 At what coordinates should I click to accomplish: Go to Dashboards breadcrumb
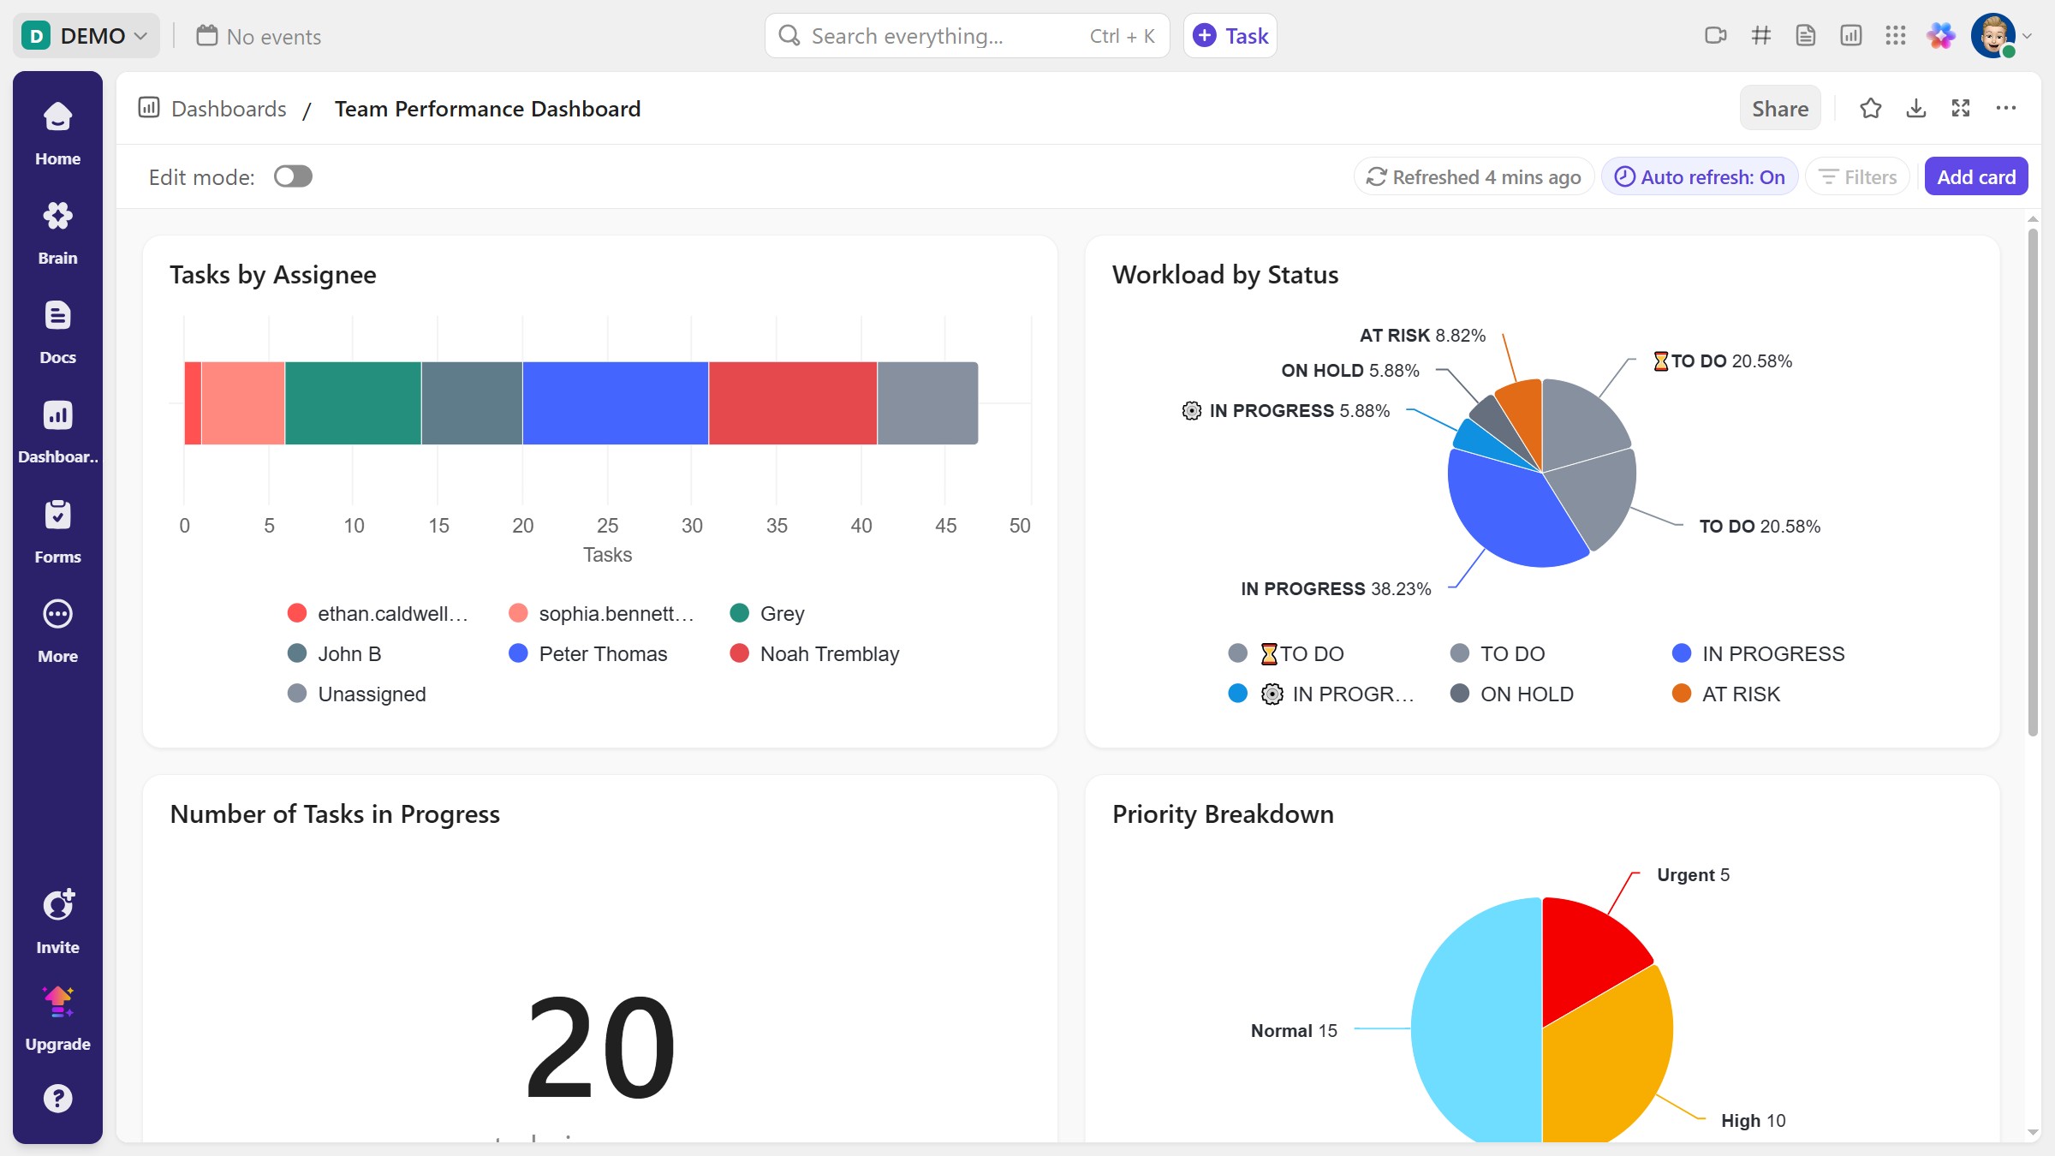coord(228,109)
